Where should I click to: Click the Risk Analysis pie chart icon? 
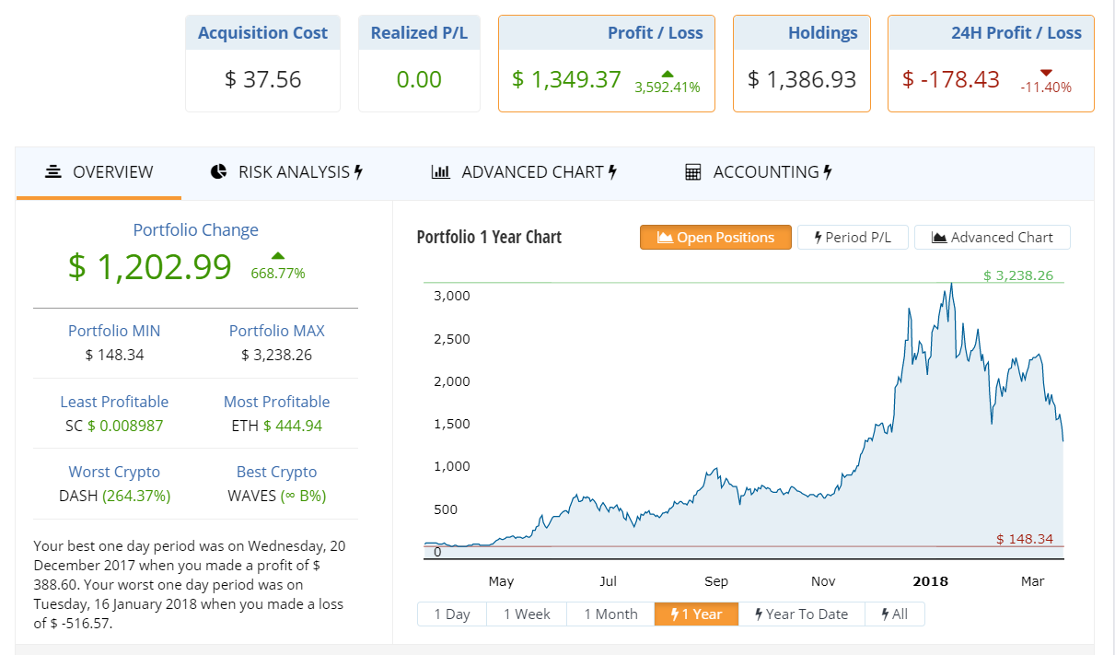point(218,172)
